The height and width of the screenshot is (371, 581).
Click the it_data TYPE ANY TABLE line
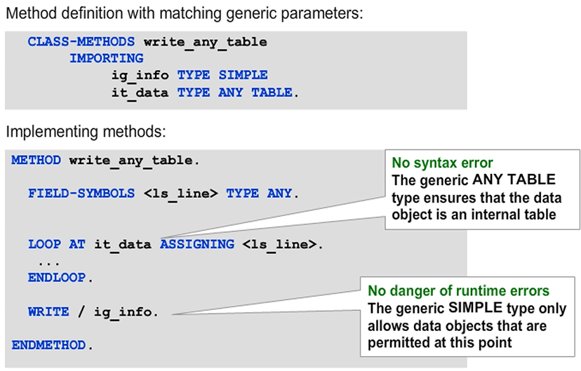click(x=205, y=92)
